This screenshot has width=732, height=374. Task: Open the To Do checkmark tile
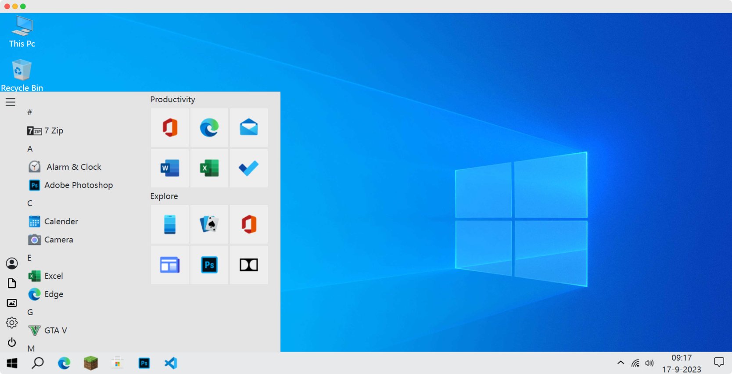(x=249, y=168)
